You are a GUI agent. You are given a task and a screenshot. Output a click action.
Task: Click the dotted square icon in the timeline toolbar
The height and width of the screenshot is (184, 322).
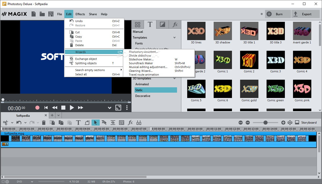click(122, 123)
